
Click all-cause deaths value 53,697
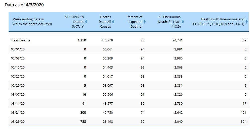pos(108,85)
